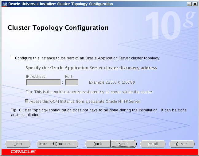
Task: Open Installed Products list
Action: coord(57,144)
